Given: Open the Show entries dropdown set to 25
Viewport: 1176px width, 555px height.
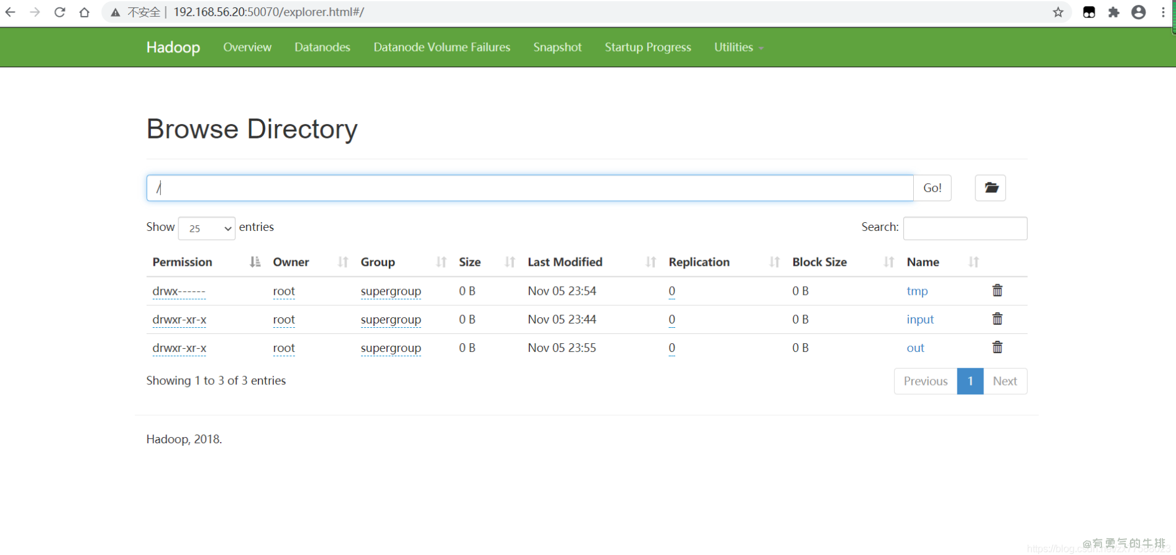Looking at the screenshot, I should 206,228.
